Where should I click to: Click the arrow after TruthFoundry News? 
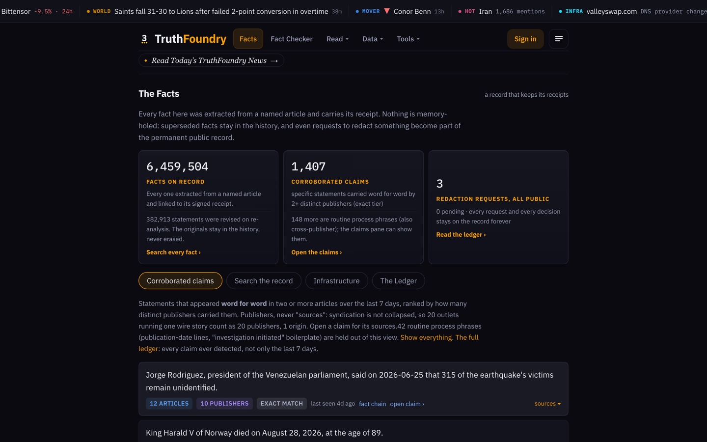(x=274, y=60)
